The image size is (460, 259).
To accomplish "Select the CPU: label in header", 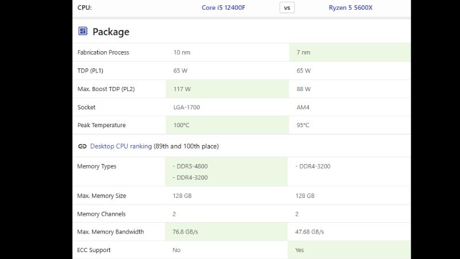I will (85, 7).
